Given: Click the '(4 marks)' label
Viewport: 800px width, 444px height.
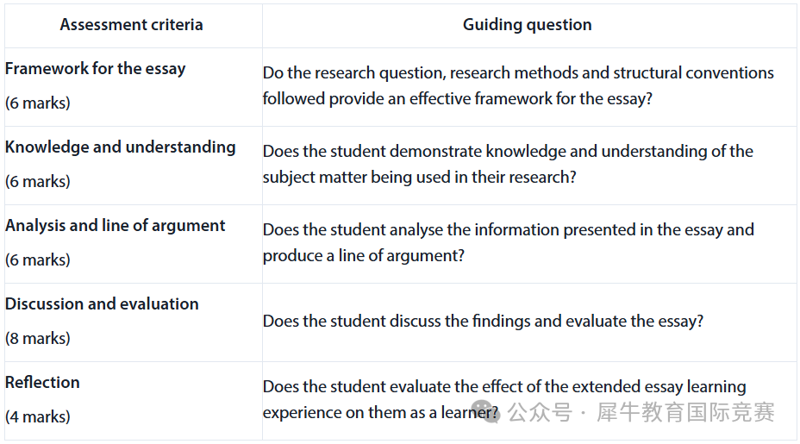Looking at the screenshot, I should click(x=38, y=416).
